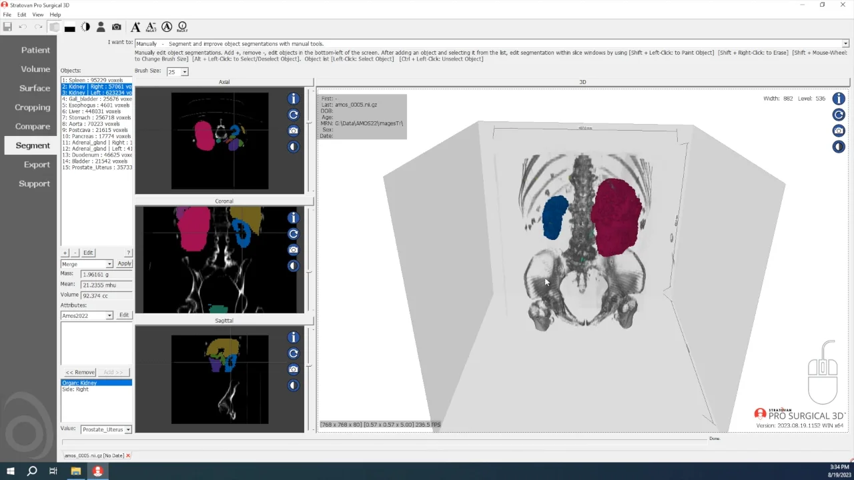Open File Explorer from the taskbar
The height and width of the screenshot is (480, 854).
[x=75, y=471]
